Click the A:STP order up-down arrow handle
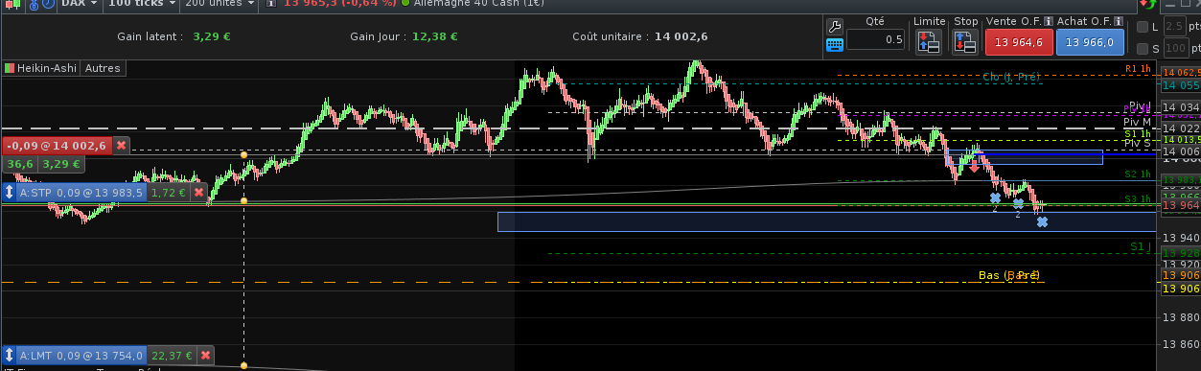The height and width of the screenshot is (371, 1201). coord(10,193)
